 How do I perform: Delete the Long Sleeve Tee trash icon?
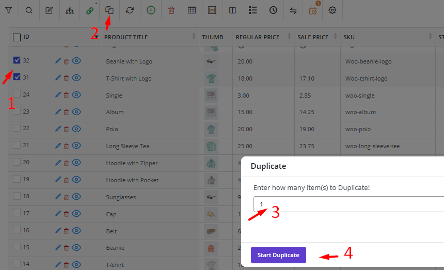(x=66, y=146)
